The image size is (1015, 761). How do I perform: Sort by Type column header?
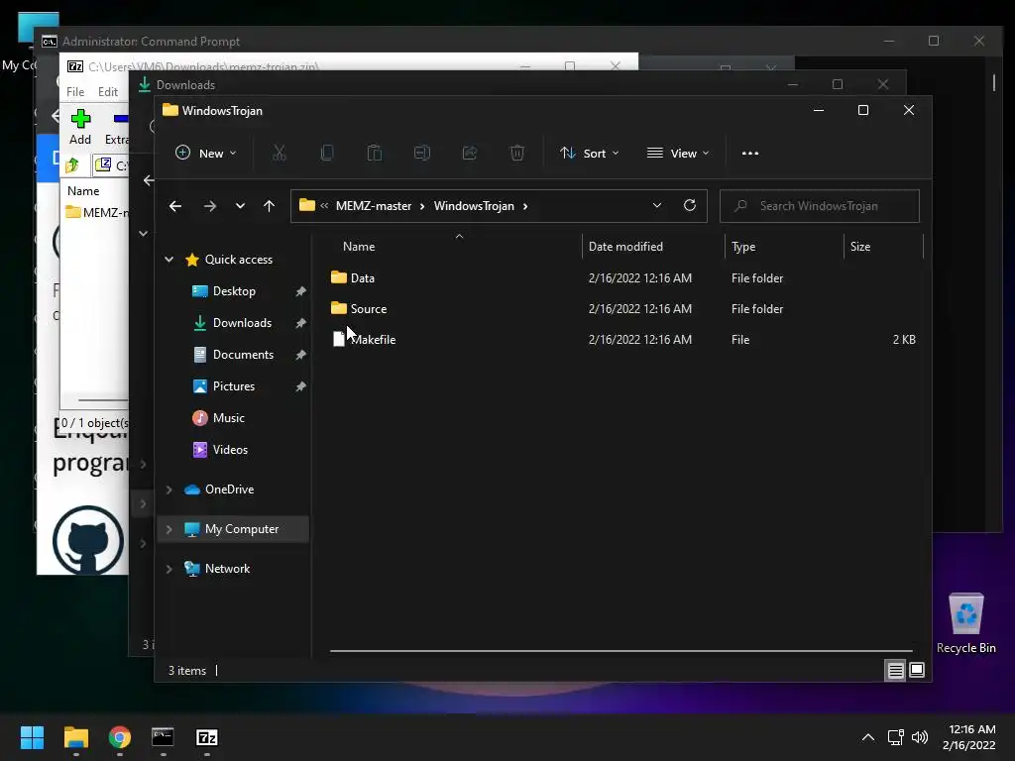743,247
